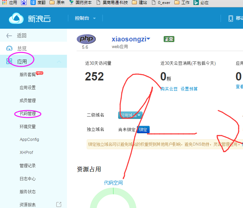Follow the 设置预算 link
Image resolution: width=243 pixels, height=208 pixels.
189,89
